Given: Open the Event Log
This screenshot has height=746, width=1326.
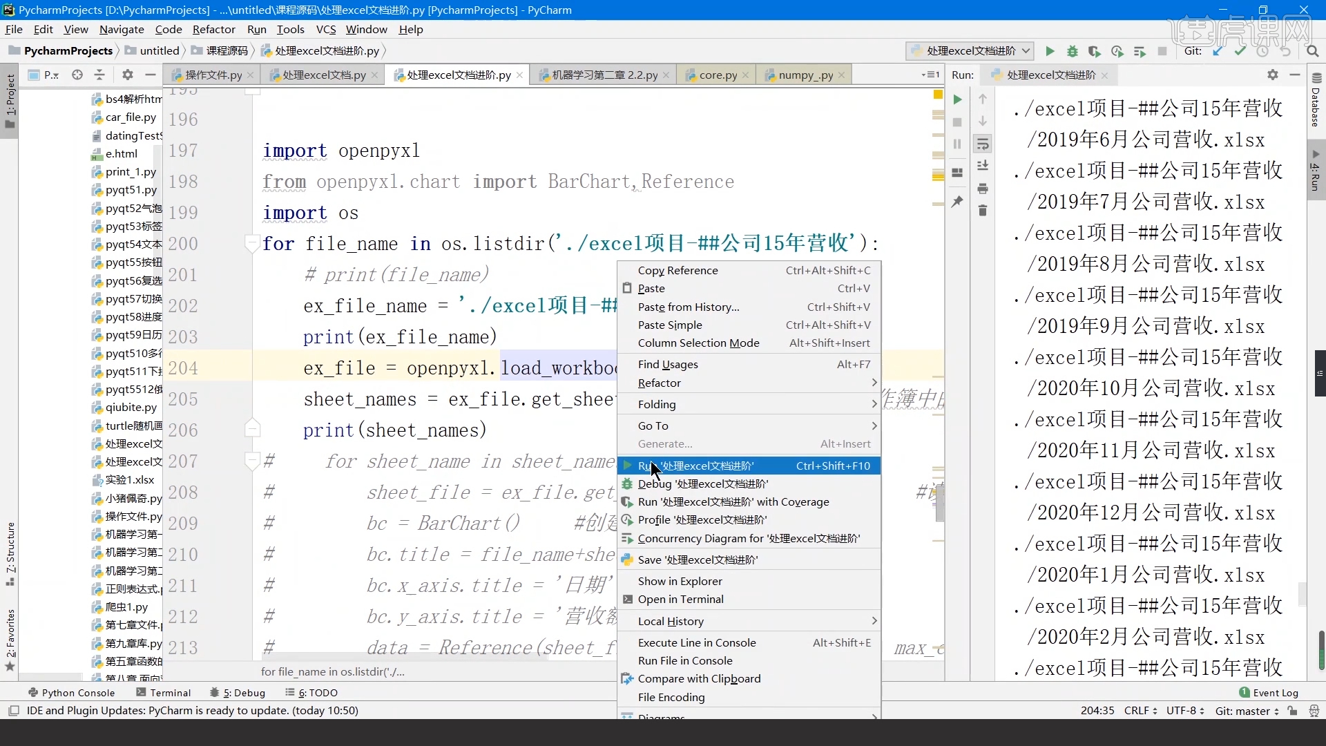Looking at the screenshot, I should pos(1269,693).
